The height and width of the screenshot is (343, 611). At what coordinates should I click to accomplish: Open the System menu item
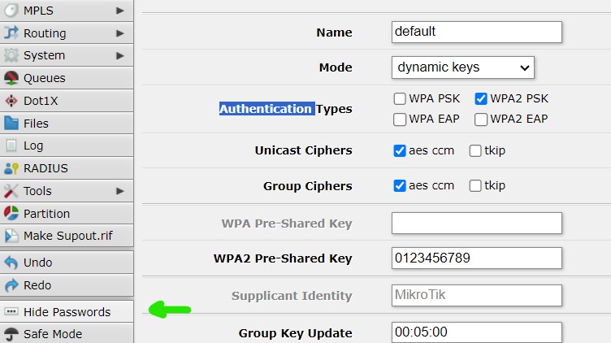pos(67,55)
